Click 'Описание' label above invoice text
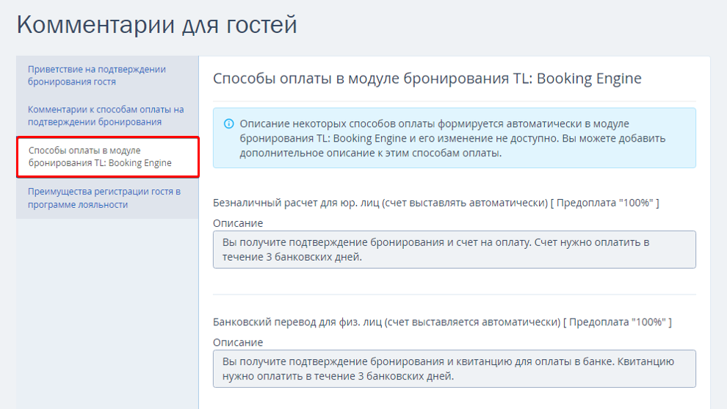The image size is (727, 409). (x=238, y=223)
